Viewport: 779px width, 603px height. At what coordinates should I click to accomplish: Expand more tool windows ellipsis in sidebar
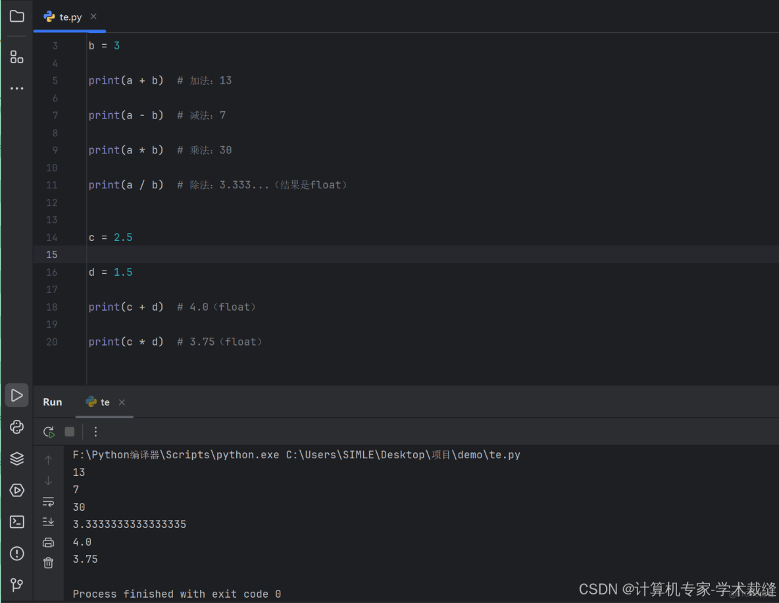point(17,88)
